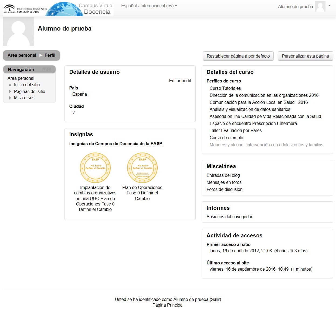This screenshot has height=312, width=336.
Task: Click Restablecer página a por defecto button
Action: pos(238,56)
